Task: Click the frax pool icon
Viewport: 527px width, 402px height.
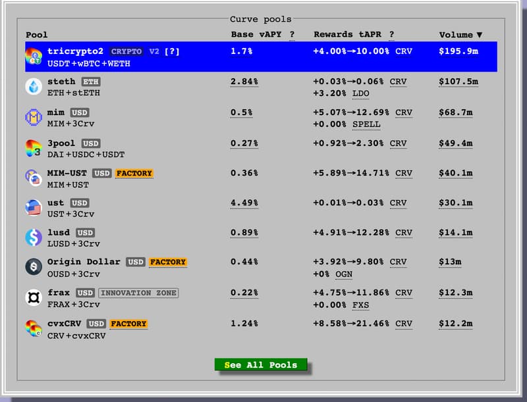Action: pos(34,298)
